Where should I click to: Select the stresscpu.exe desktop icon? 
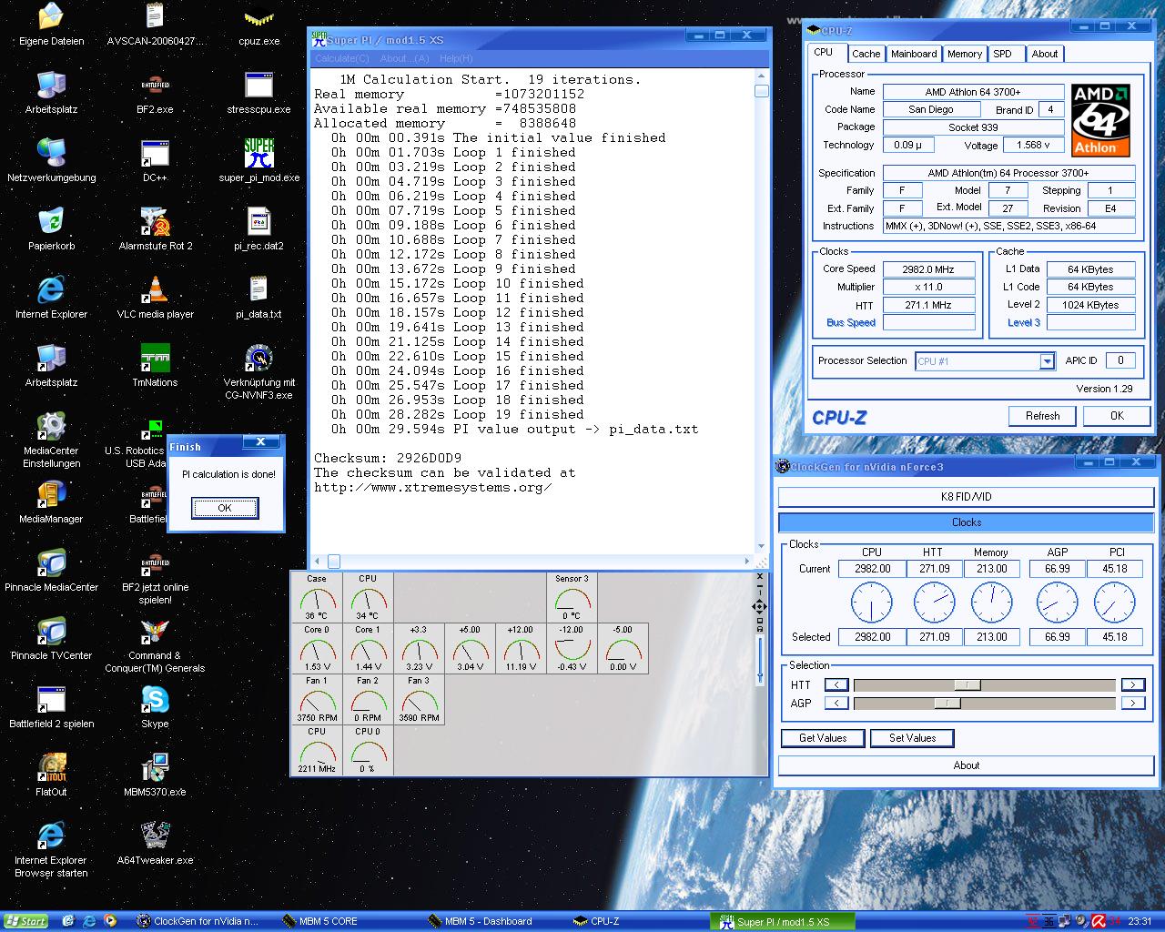tap(259, 94)
